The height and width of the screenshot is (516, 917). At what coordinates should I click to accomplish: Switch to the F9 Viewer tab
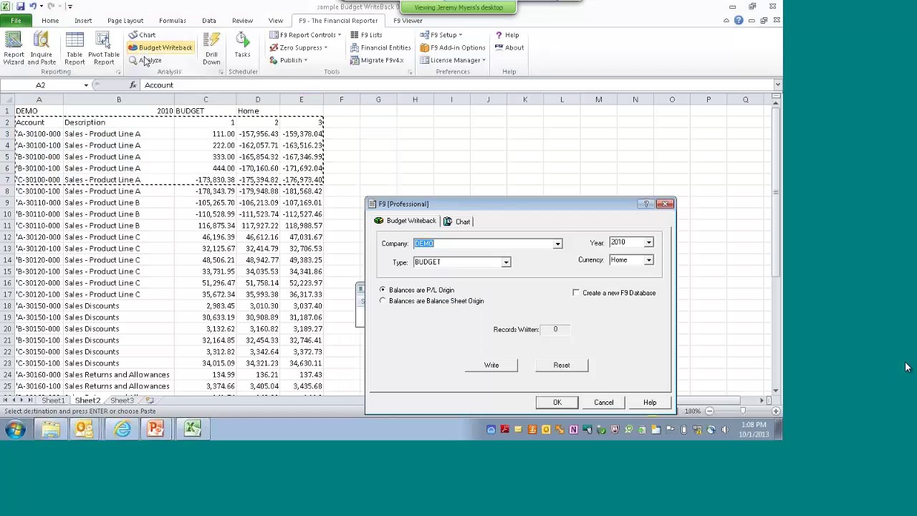(408, 21)
